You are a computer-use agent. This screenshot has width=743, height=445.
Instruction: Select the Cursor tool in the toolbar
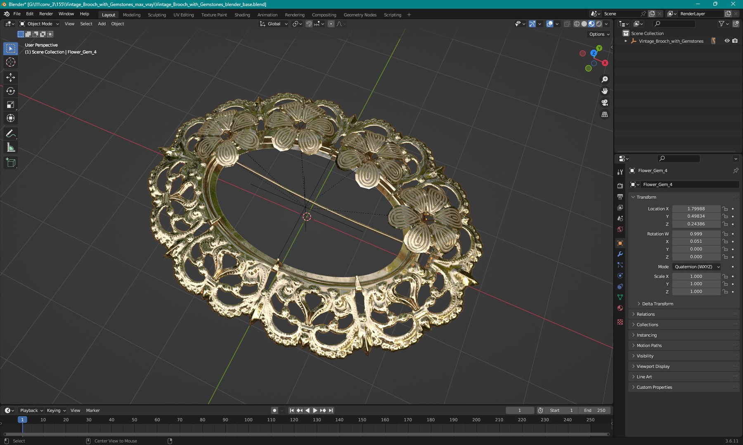pyautogui.click(x=11, y=62)
